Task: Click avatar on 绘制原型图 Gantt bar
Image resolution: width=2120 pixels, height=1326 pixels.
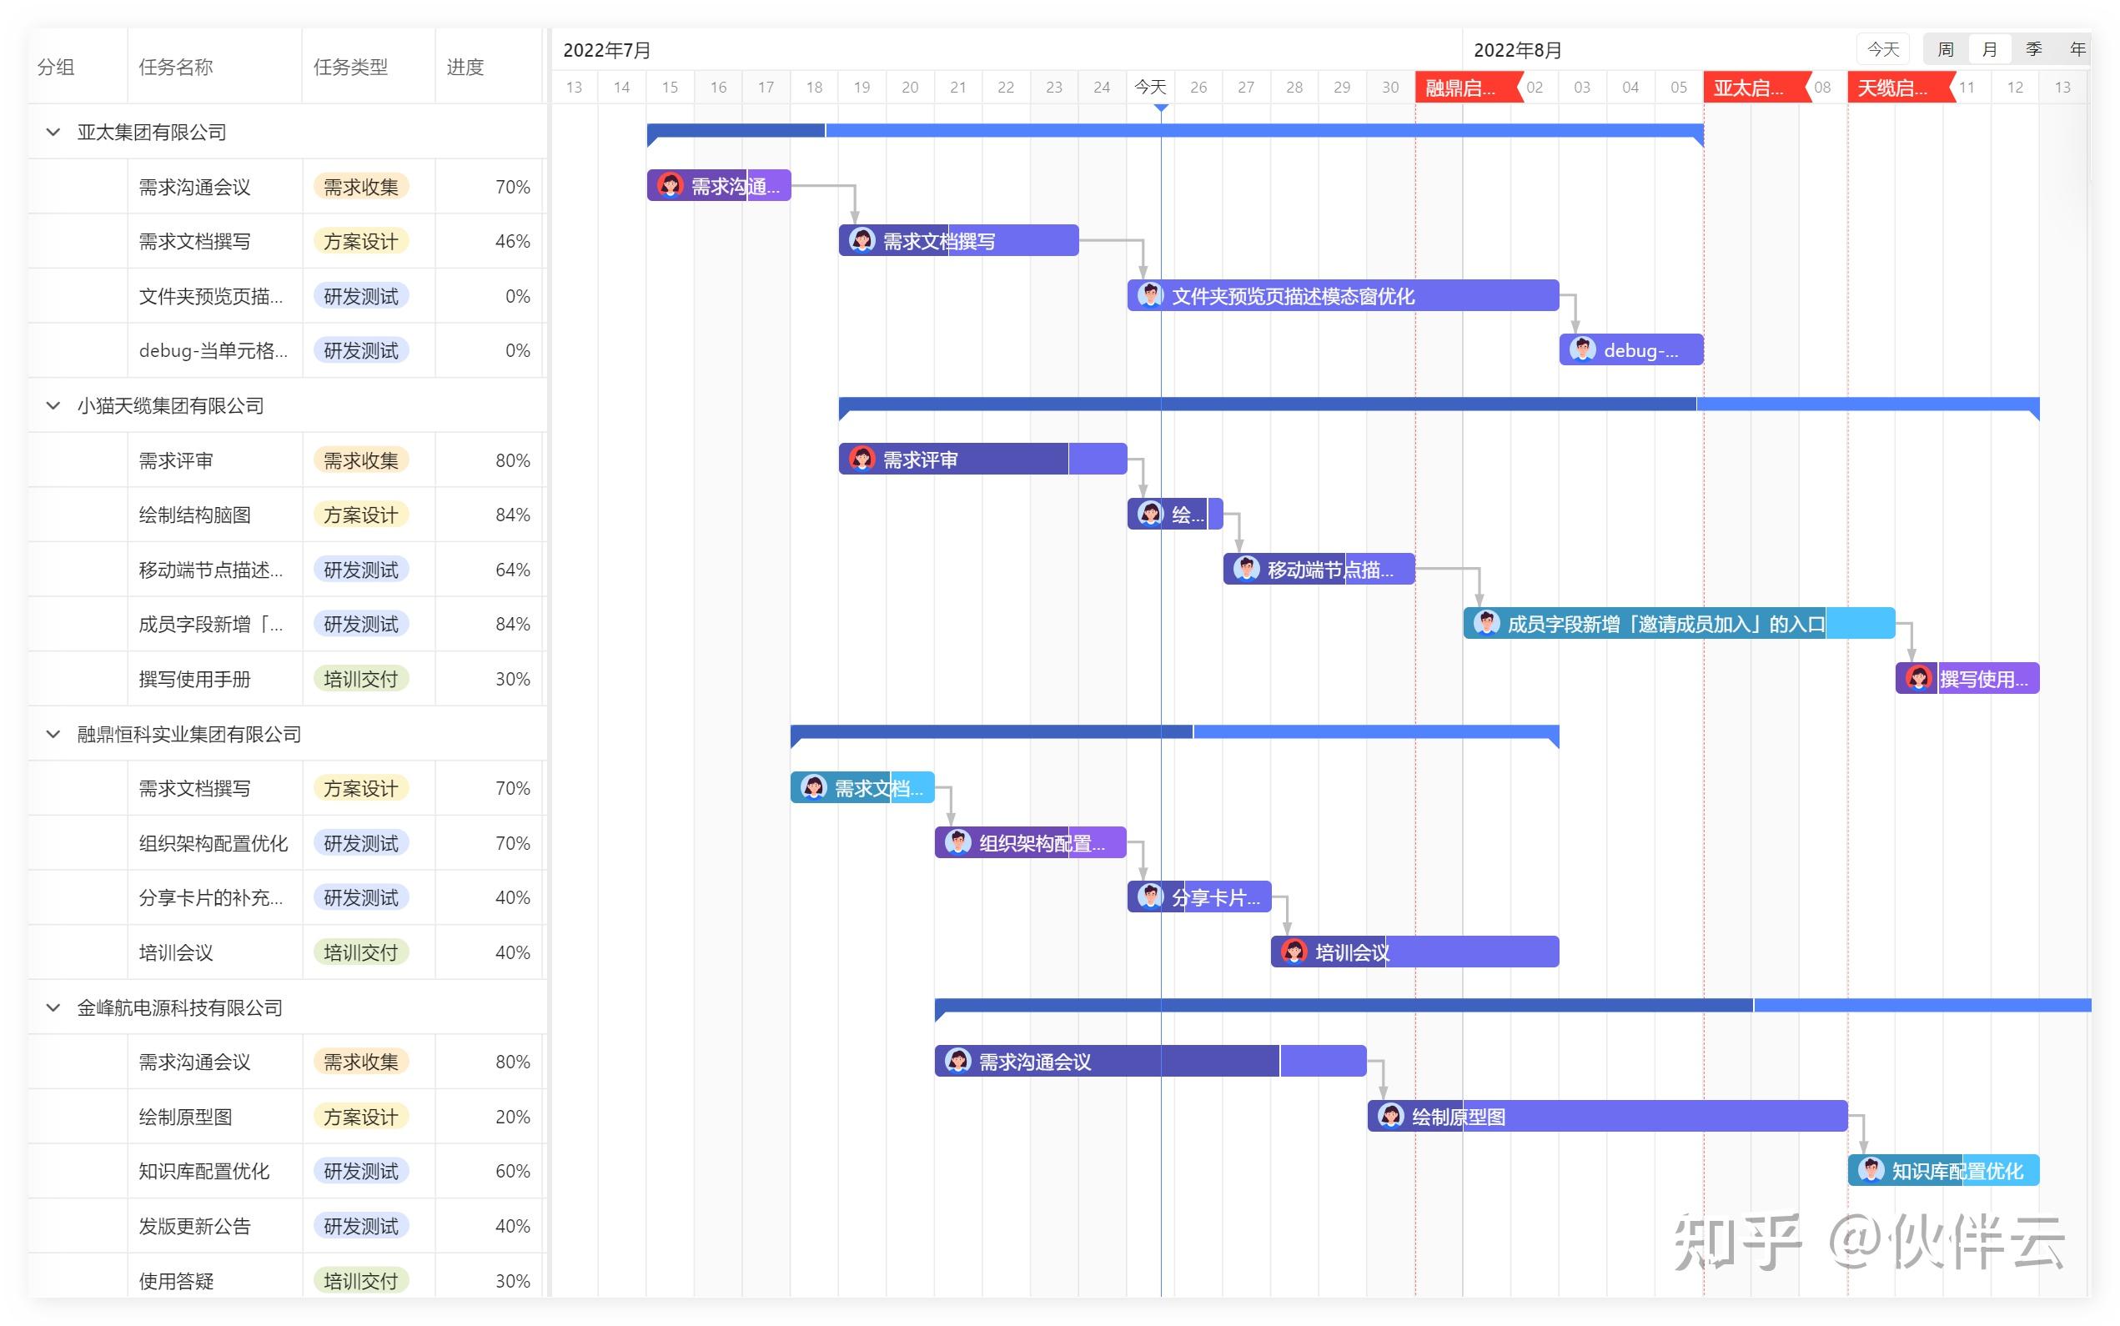Action: coord(1390,1116)
